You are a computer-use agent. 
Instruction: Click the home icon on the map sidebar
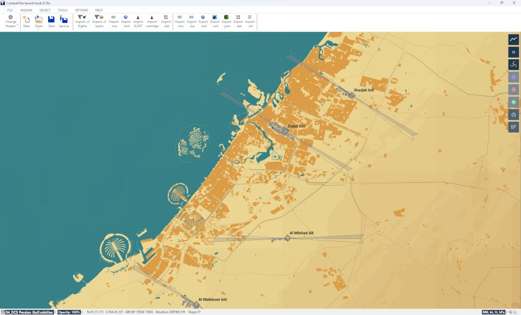pos(513,115)
